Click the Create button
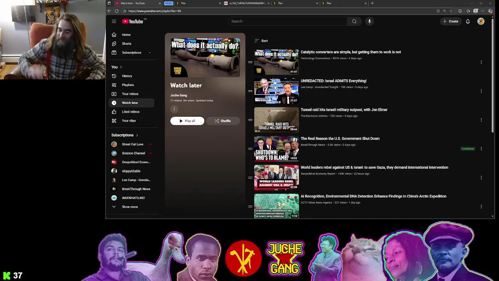This screenshot has height=281, width=499. (451, 21)
